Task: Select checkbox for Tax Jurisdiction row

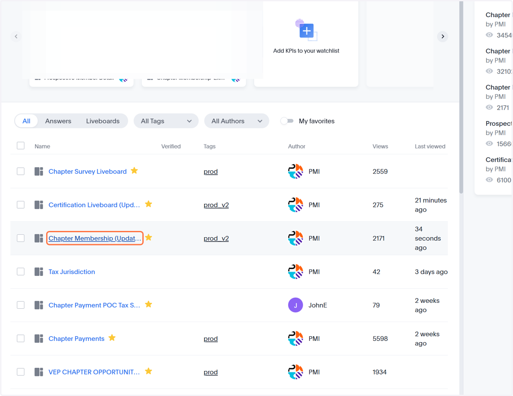Action: [x=21, y=271]
